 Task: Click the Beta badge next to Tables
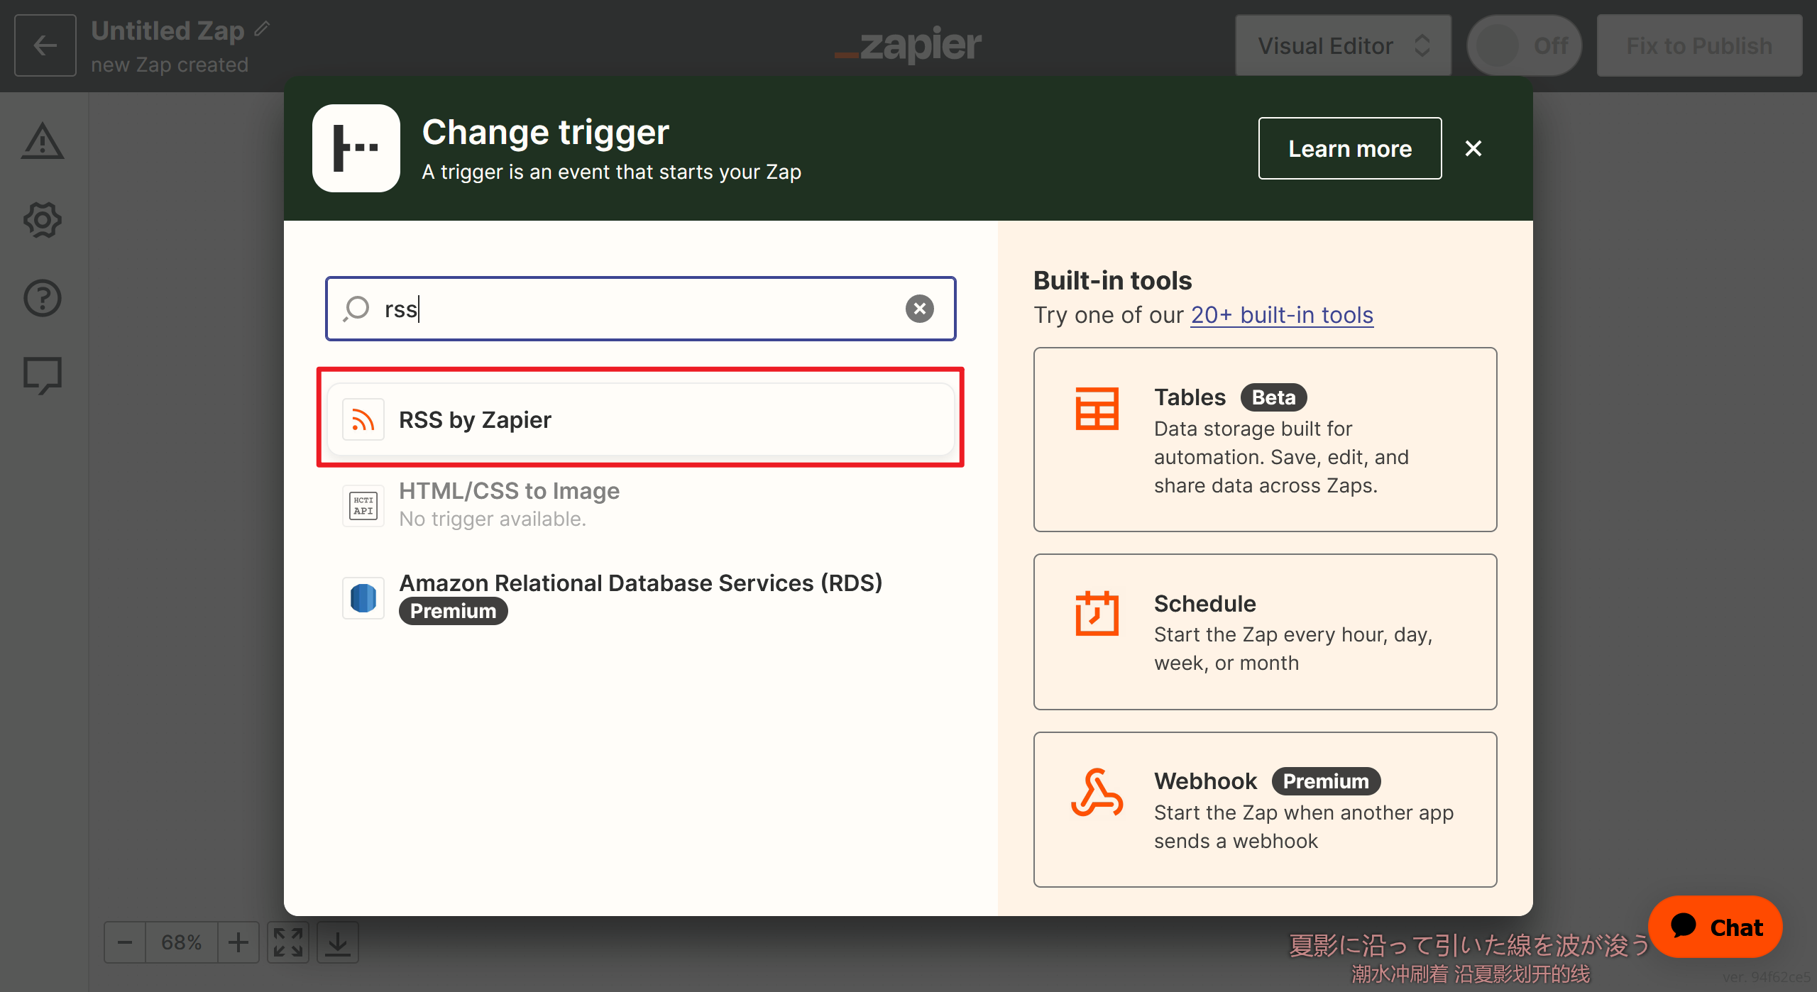(x=1273, y=397)
